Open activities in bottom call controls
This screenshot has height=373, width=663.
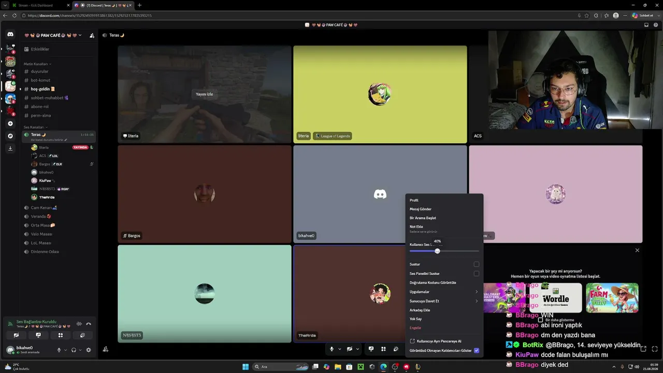[x=383, y=349]
